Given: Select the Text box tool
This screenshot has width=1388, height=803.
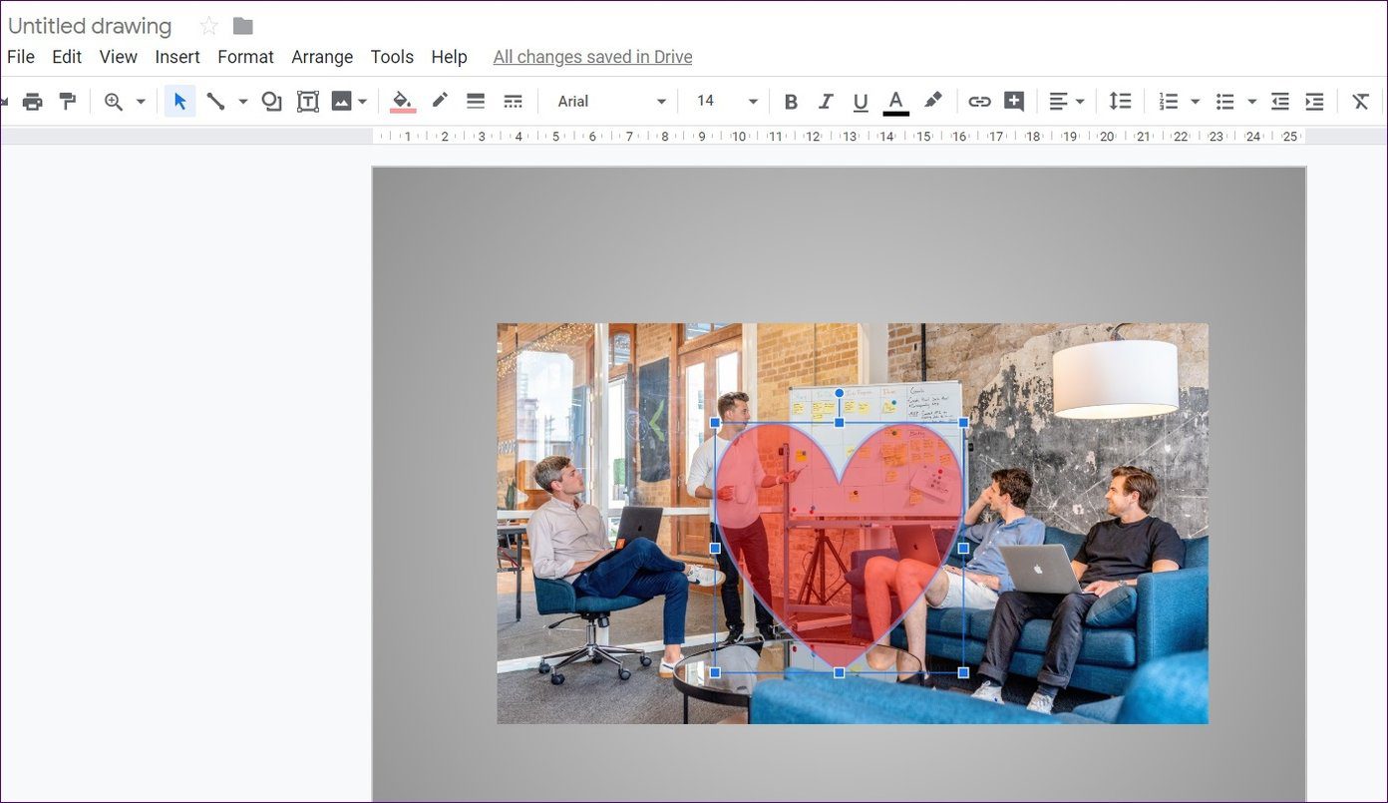Looking at the screenshot, I should point(308,101).
